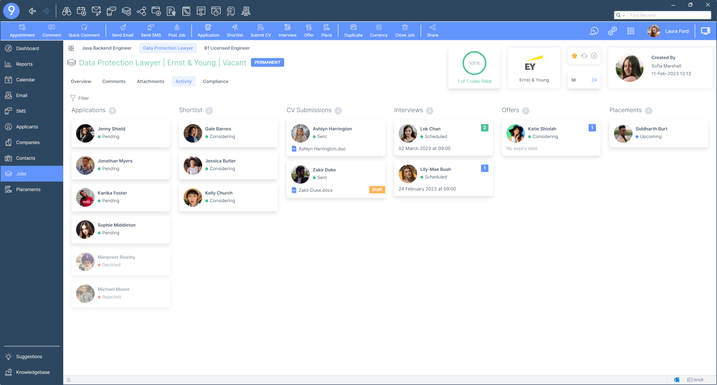Open the app grid launcher near Laura Ford
Screen dimensions: 717x385
pos(630,31)
